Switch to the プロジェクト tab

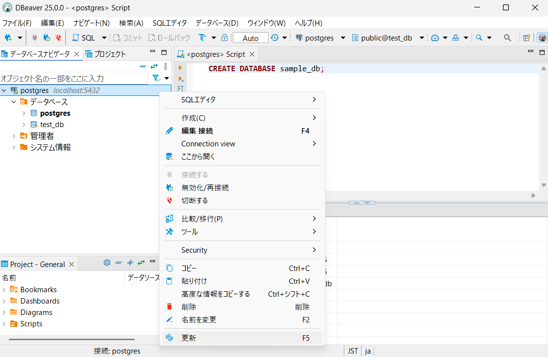pyautogui.click(x=106, y=54)
